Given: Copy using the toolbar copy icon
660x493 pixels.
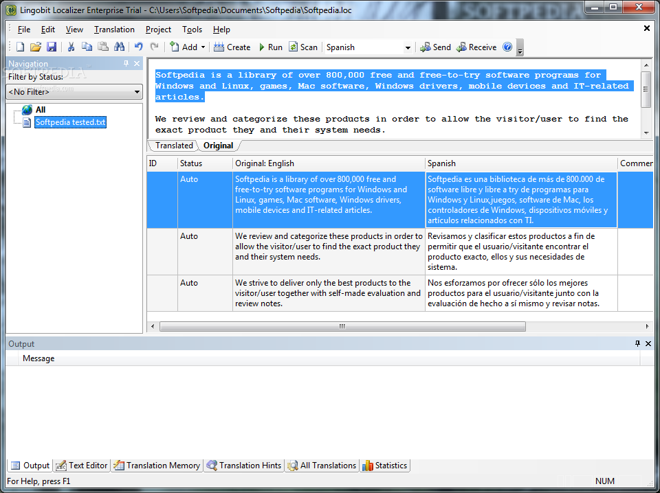Looking at the screenshot, I should click(x=87, y=47).
